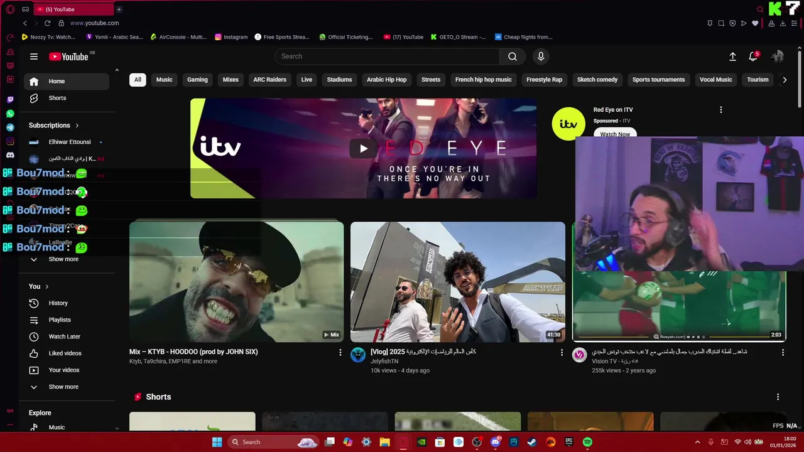Open the Instagram bookmark
Image resolution: width=804 pixels, height=452 pixels.
point(231,37)
